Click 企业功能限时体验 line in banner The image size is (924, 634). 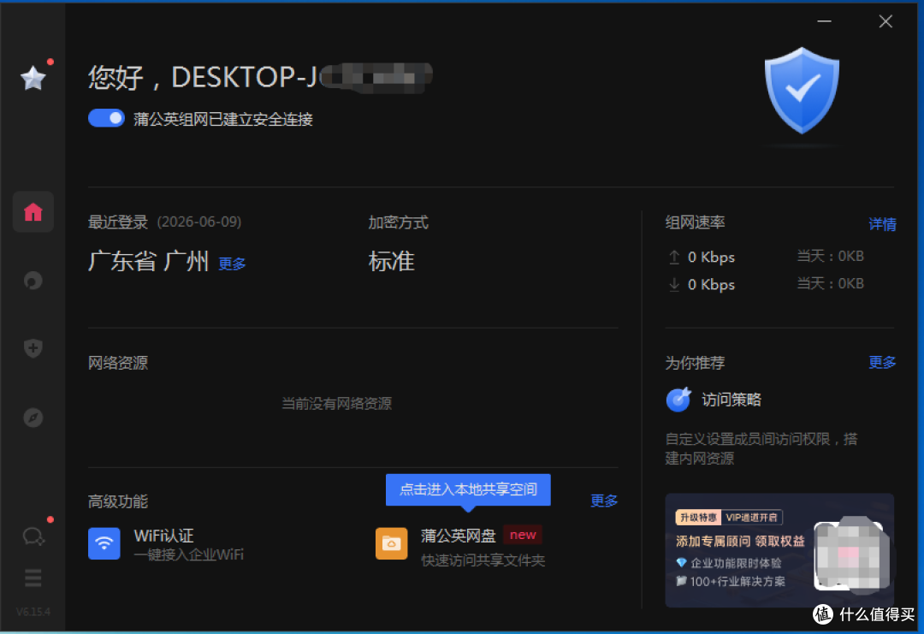(736, 563)
